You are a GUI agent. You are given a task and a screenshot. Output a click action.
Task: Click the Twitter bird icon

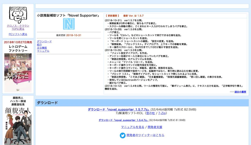pos(123,135)
